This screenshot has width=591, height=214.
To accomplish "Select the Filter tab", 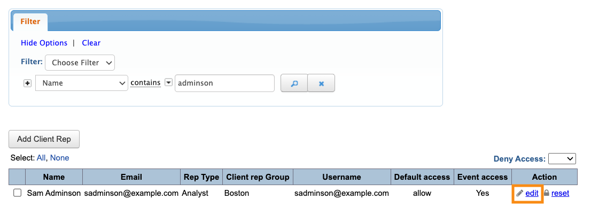I will [30, 21].
